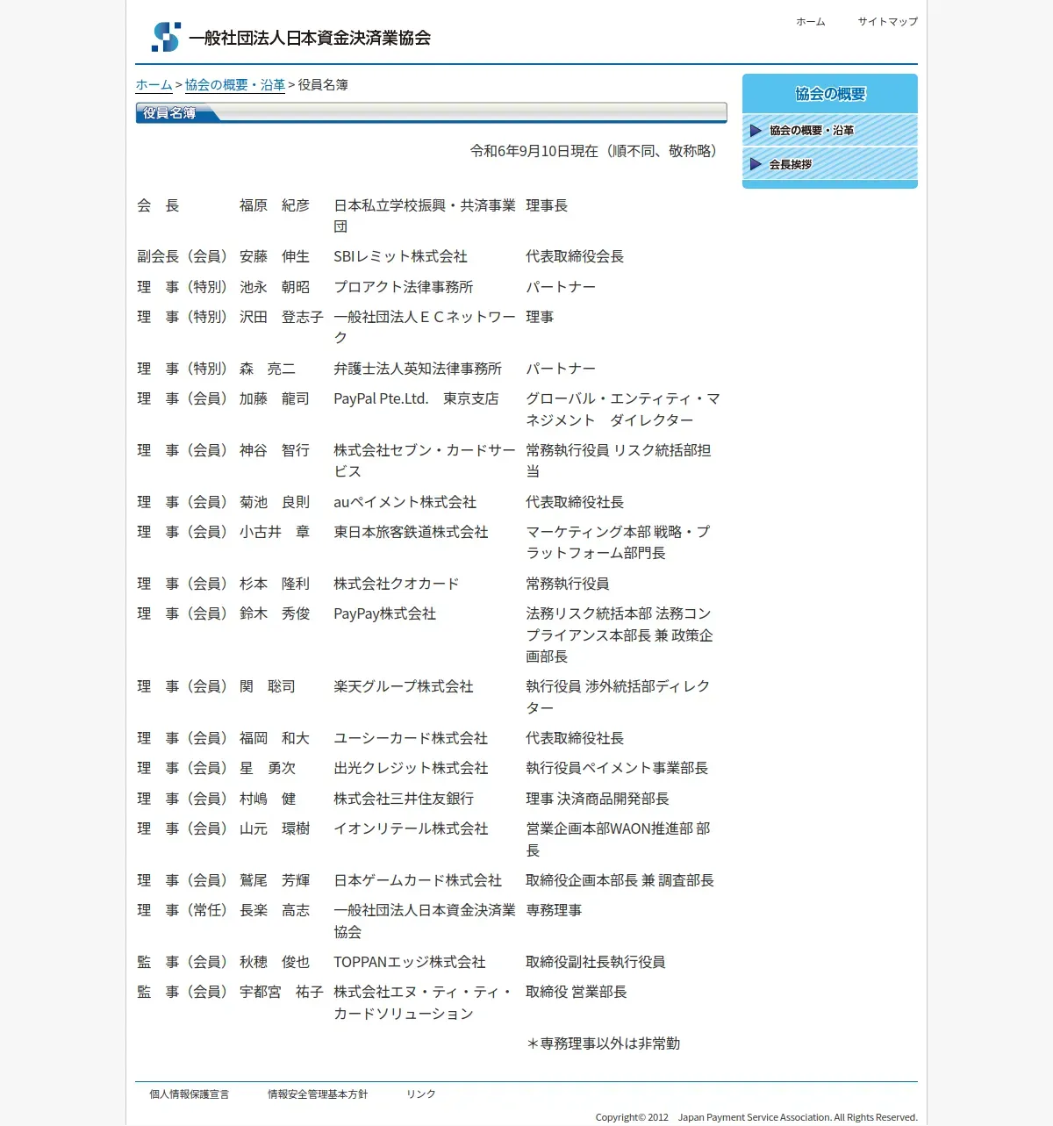The width and height of the screenshot is (1053, 1126).
Task: Click 理事 決済商品開発部長 title cell
Action: 598,799
